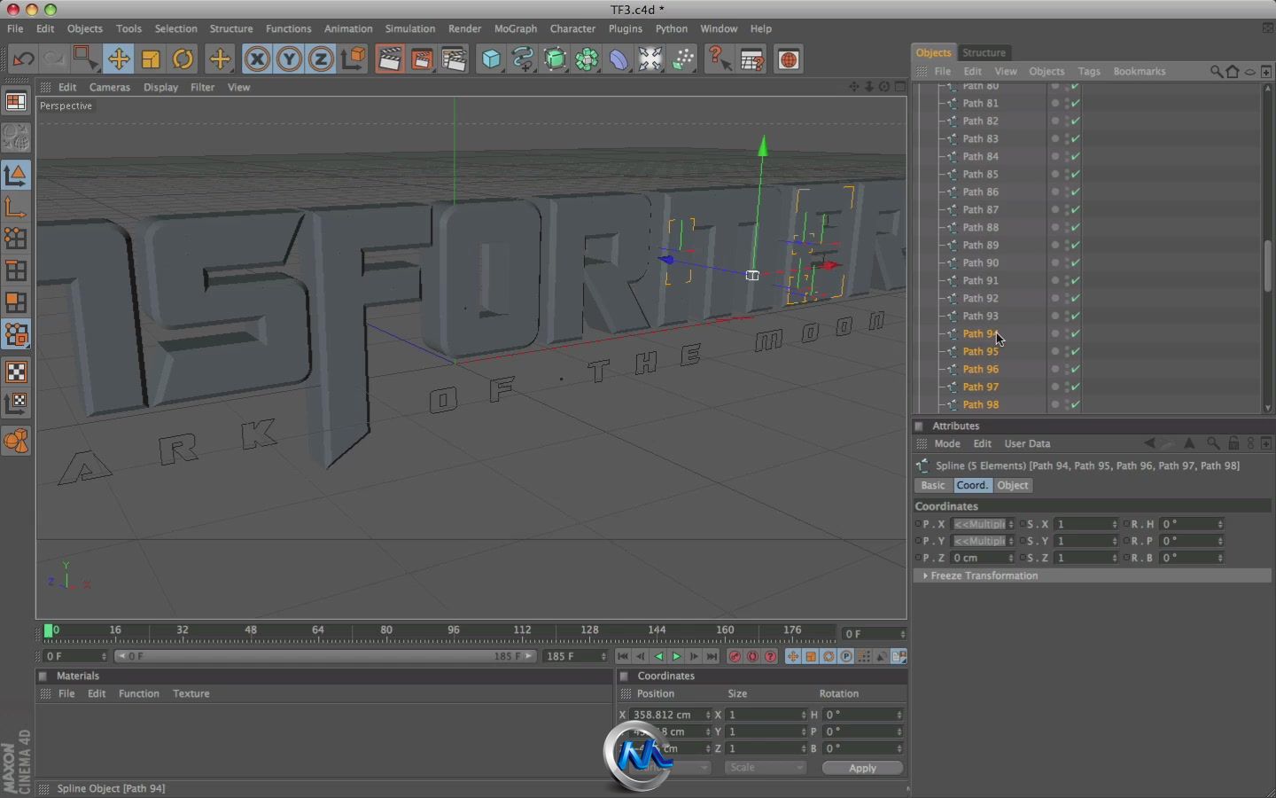Toggle the enable checkmark for Path 81
Screen dimensions: 1276x798
click(1076, 103)
